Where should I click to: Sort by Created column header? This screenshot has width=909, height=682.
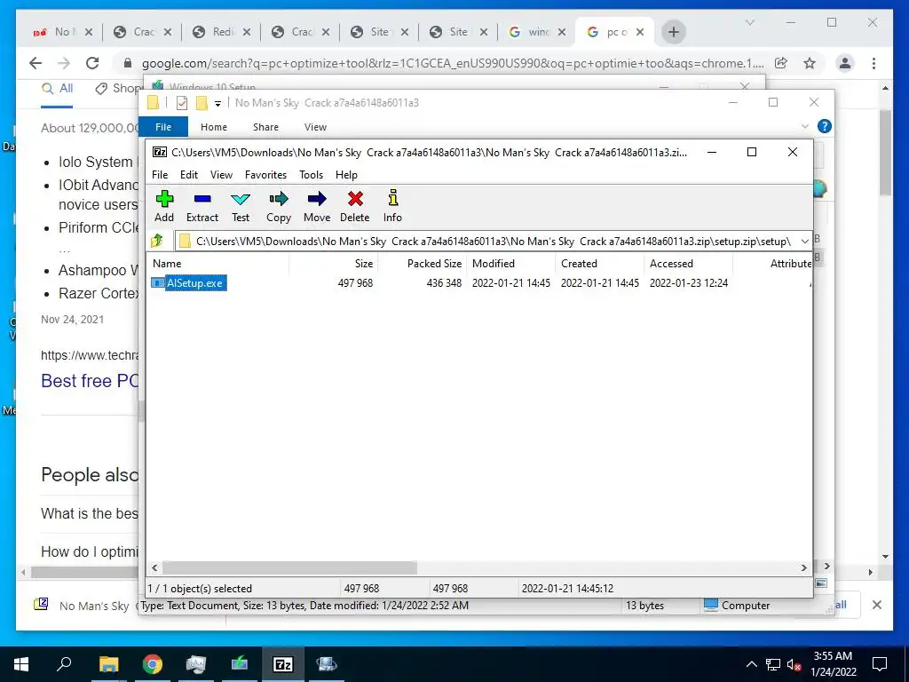click(599, 263)
